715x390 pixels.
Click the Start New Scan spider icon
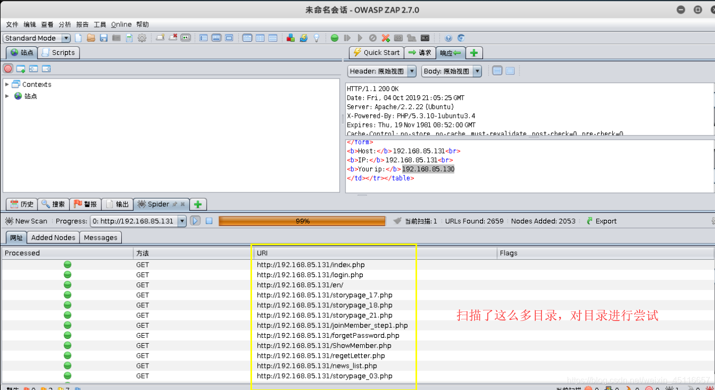(9, 221)
